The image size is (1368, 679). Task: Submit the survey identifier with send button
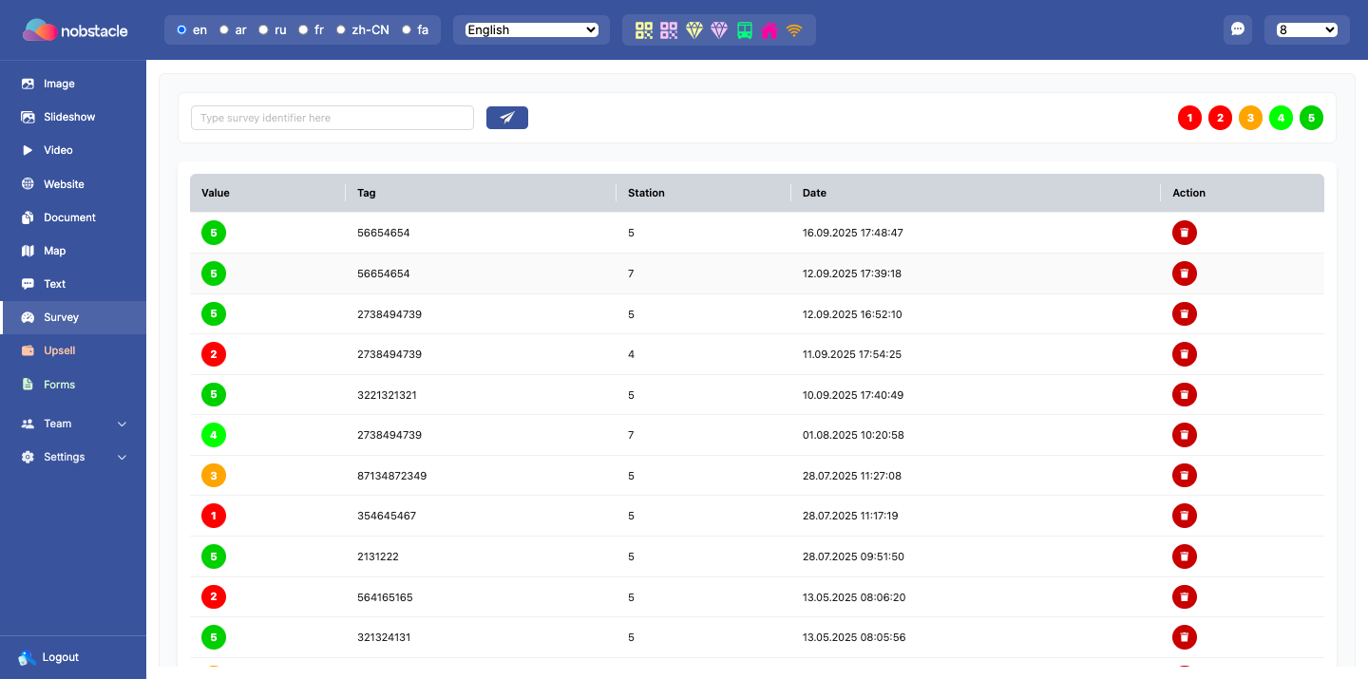[x=507, y=118]
